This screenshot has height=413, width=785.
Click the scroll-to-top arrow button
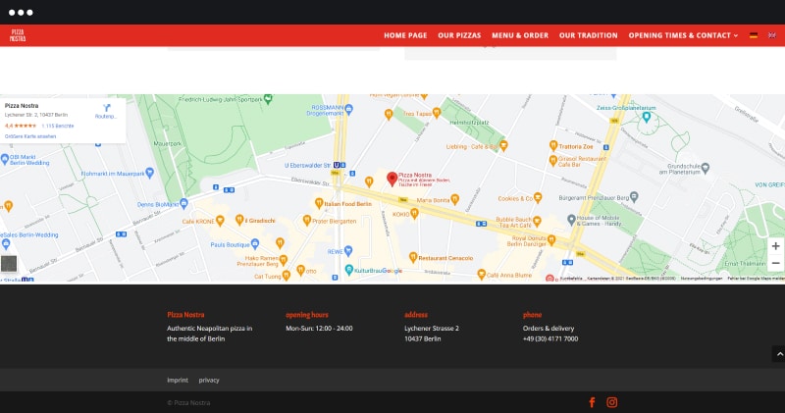pos(778,354)
